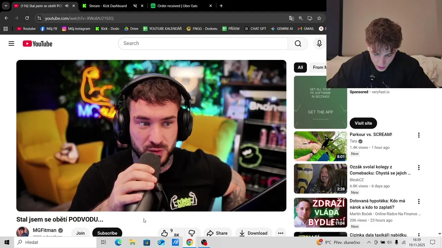
Task: Open options for Cizinka dala taxikáři video
Action: [x=419, y=235]
